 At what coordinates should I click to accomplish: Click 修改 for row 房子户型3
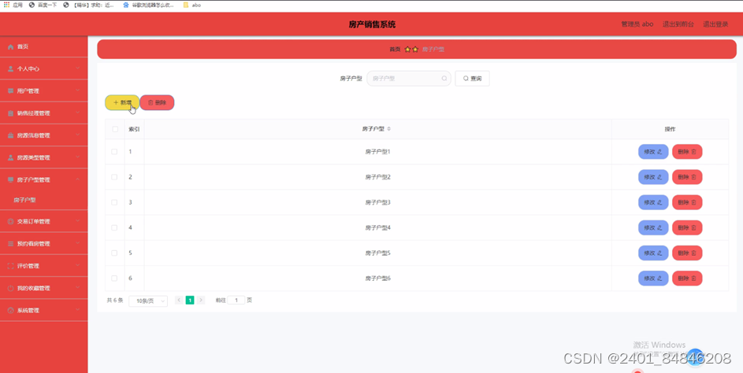tap(653, 202)
